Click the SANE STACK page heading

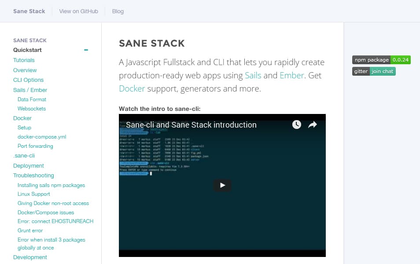coord(151,44)
